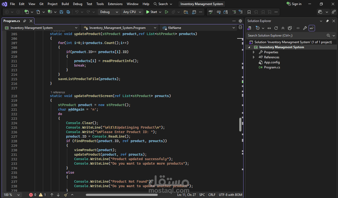Open the Build menu

click(65, 4)
